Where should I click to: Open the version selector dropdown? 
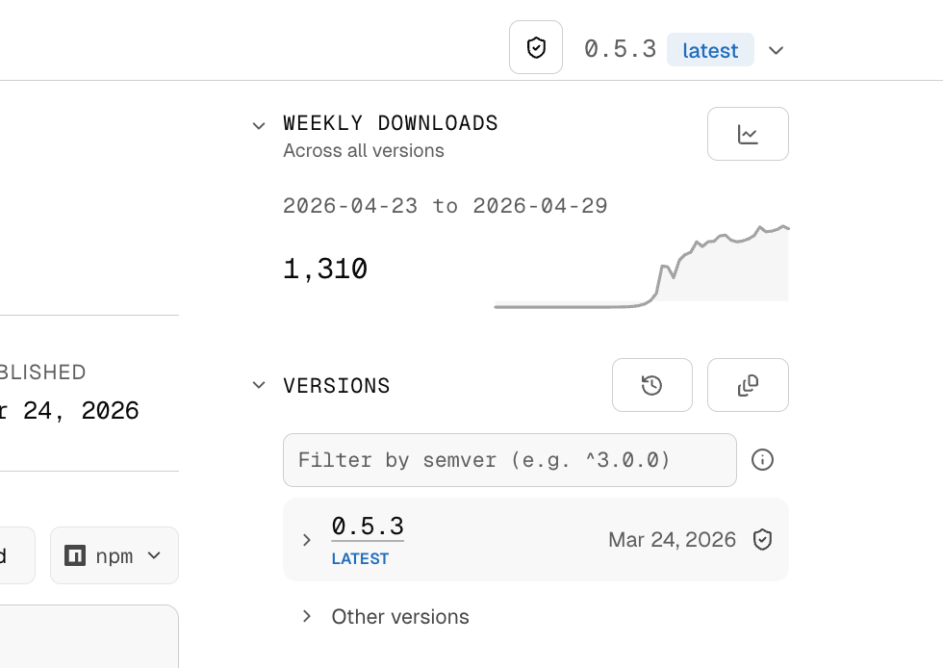[776, 49]
